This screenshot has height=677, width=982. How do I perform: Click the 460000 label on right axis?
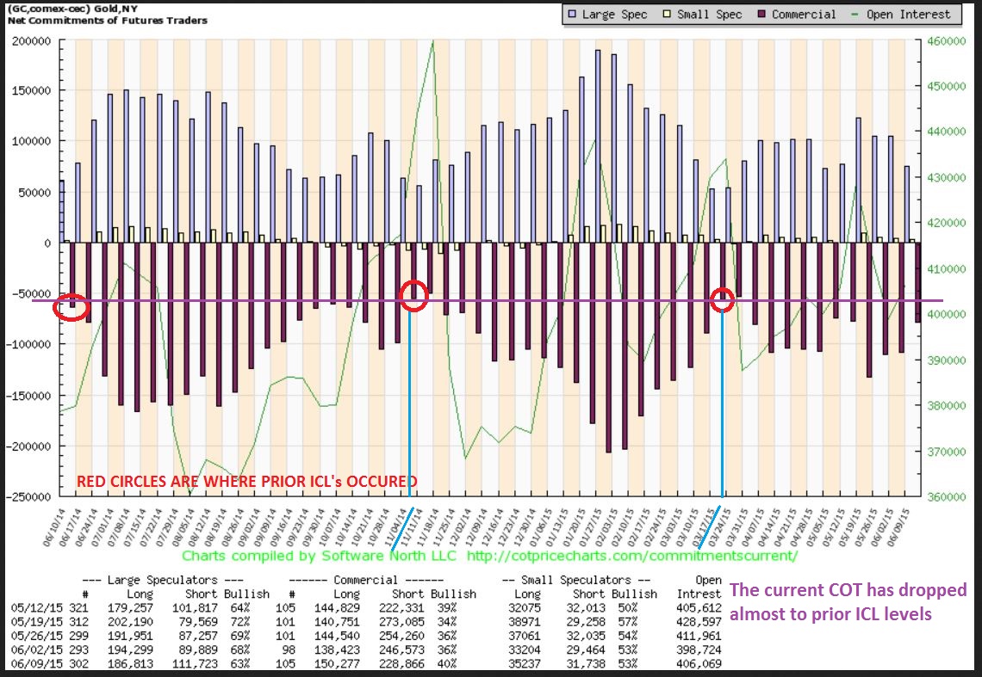[x=947, y=40]
